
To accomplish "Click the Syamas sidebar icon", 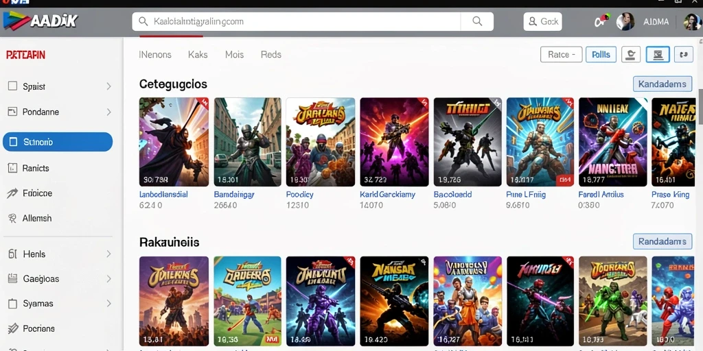I will (x=12, y=303).
